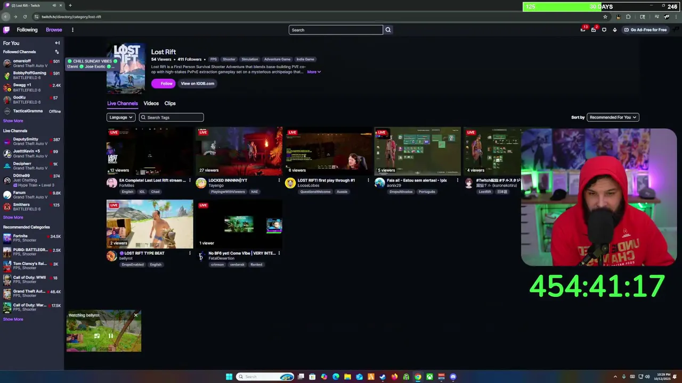Switch to the Videos tab
The width and height of the screenshot is (682, 383).
[151, 103]
